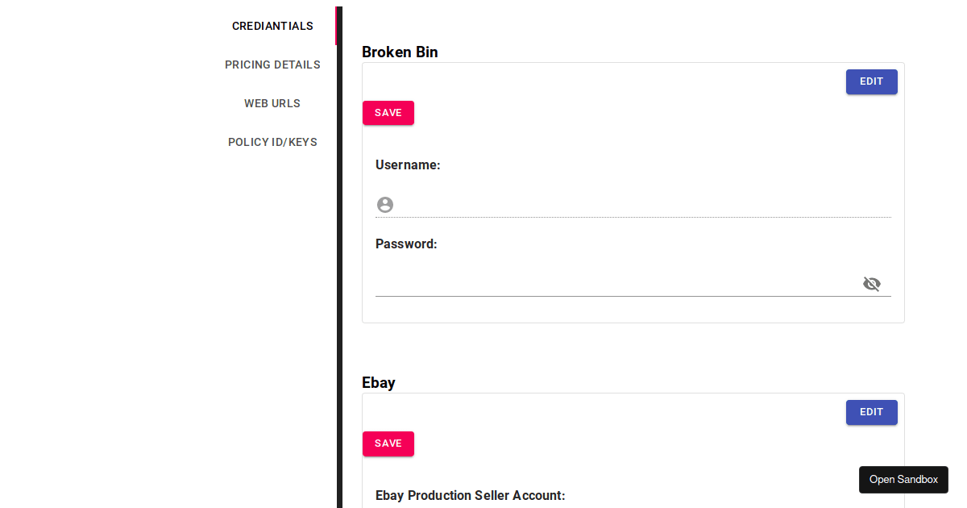The height and width of the screenshot is (508, 967).
Task: Open the Crediantials tab
Action: [272, 26]
